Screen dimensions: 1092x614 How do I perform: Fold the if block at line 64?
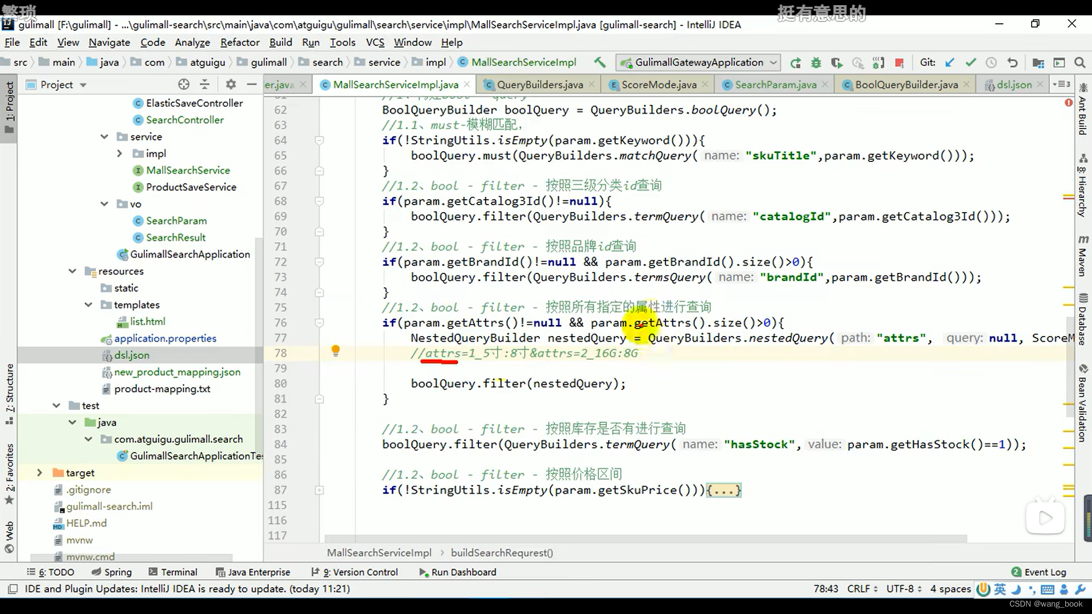tap(320, 140)
